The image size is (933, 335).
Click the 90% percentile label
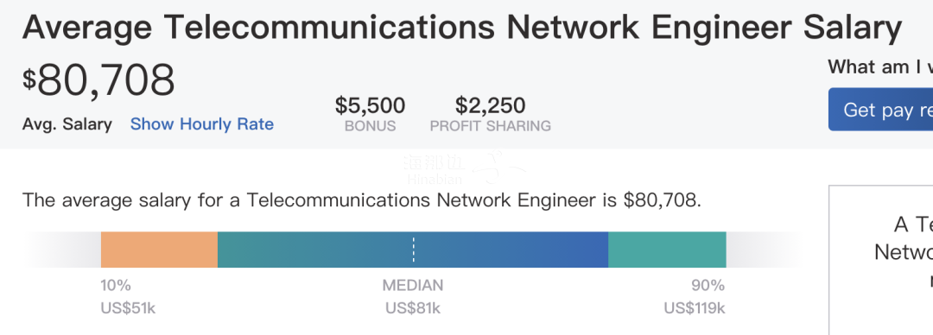pos(708,286)
